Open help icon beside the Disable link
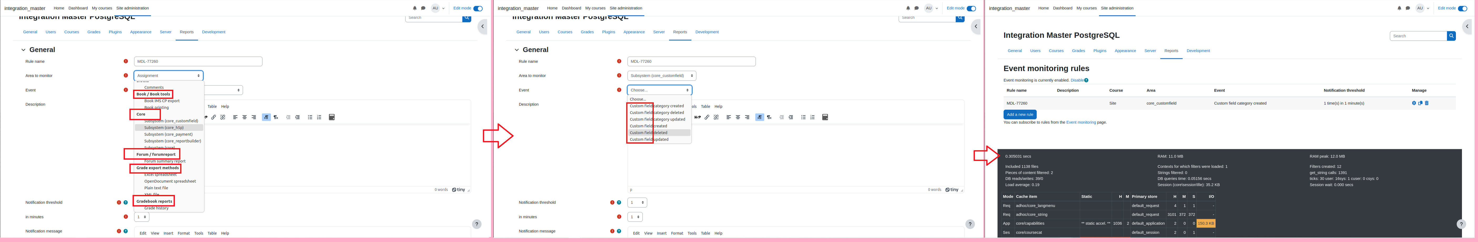This screenshot has width=1478, height=242. (x=1086, y=80)
